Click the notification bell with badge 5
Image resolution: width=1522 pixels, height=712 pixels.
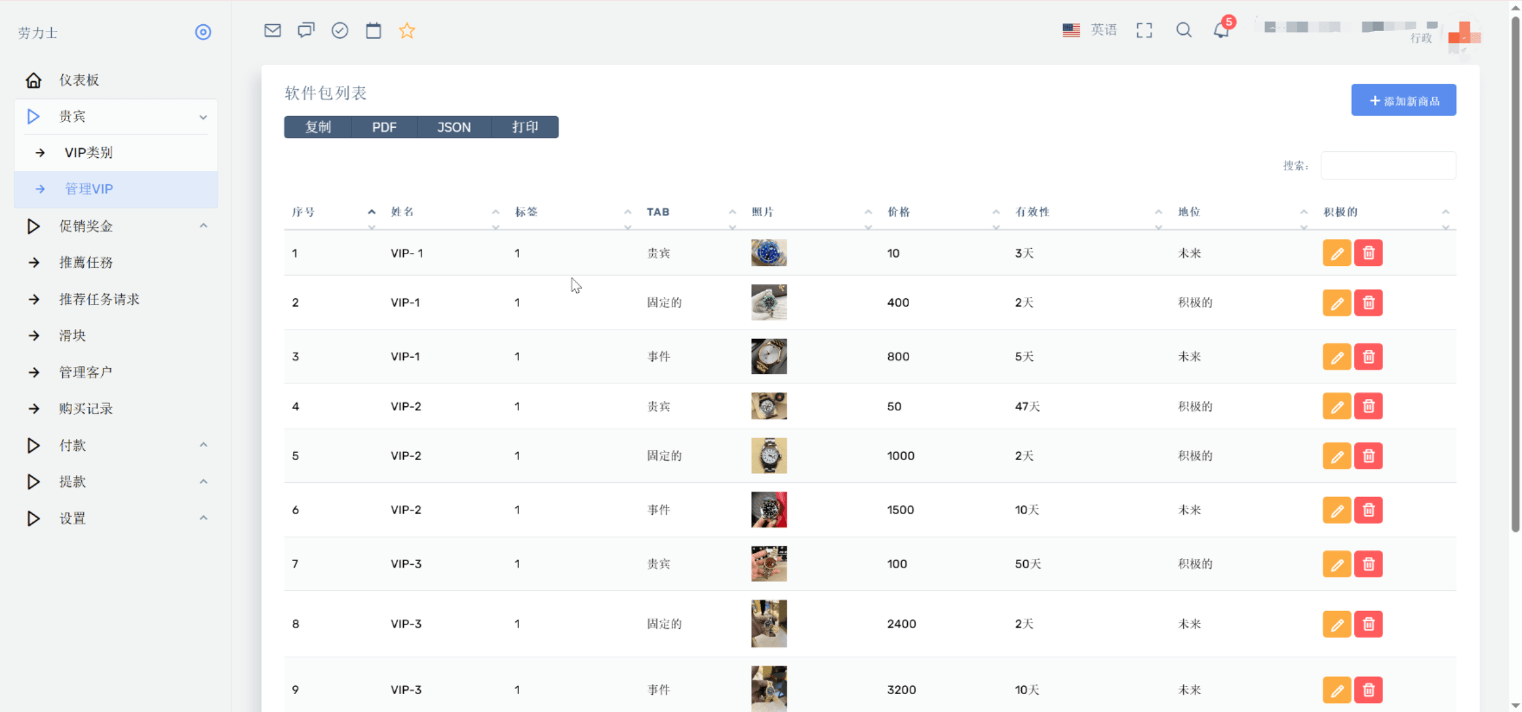click(1221, 30)
